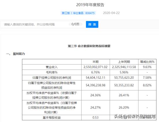Go to next page arrow after 0/0页

(81, 24)
